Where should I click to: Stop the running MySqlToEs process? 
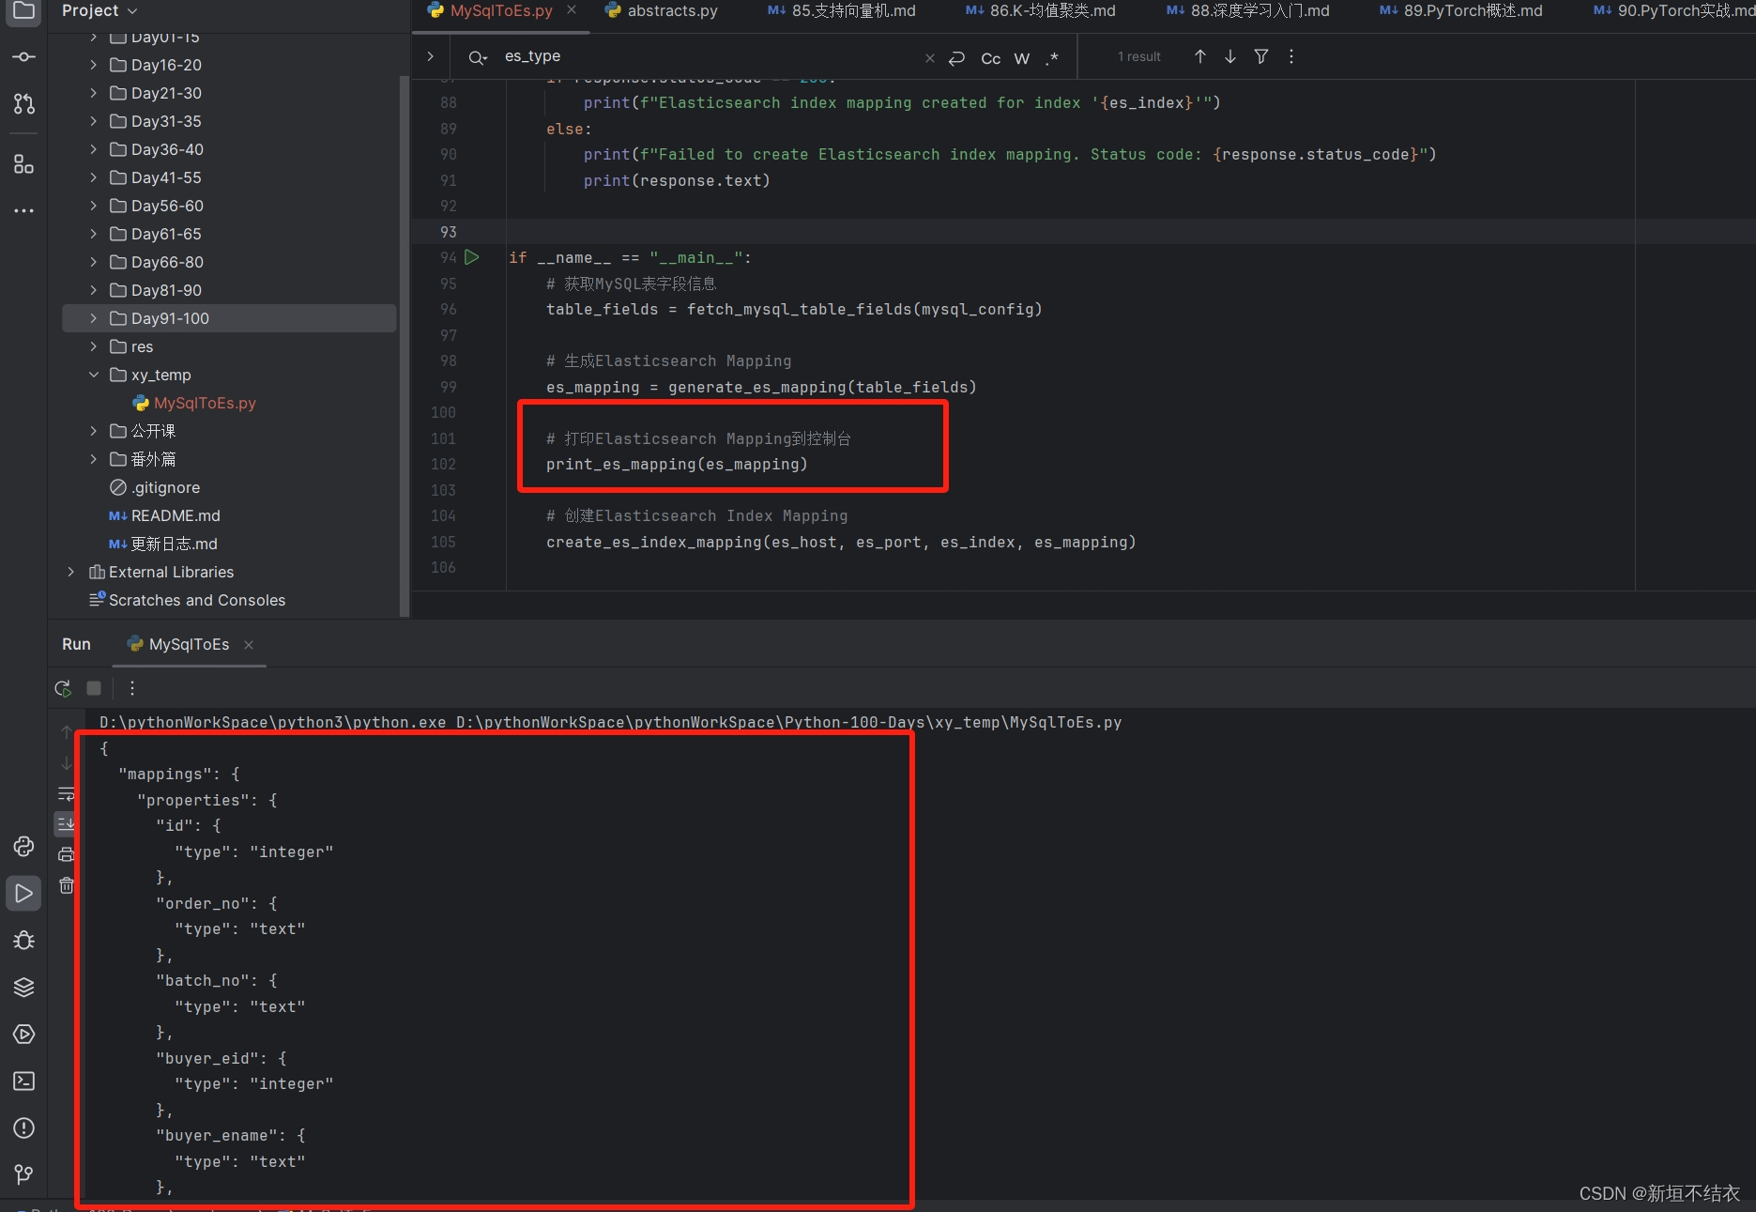click(x=93, y=688)
